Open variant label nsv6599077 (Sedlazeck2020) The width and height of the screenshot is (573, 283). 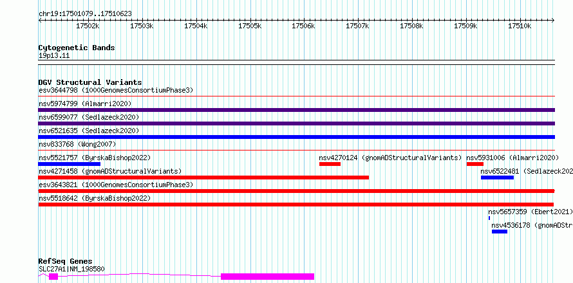pos(89,117)
